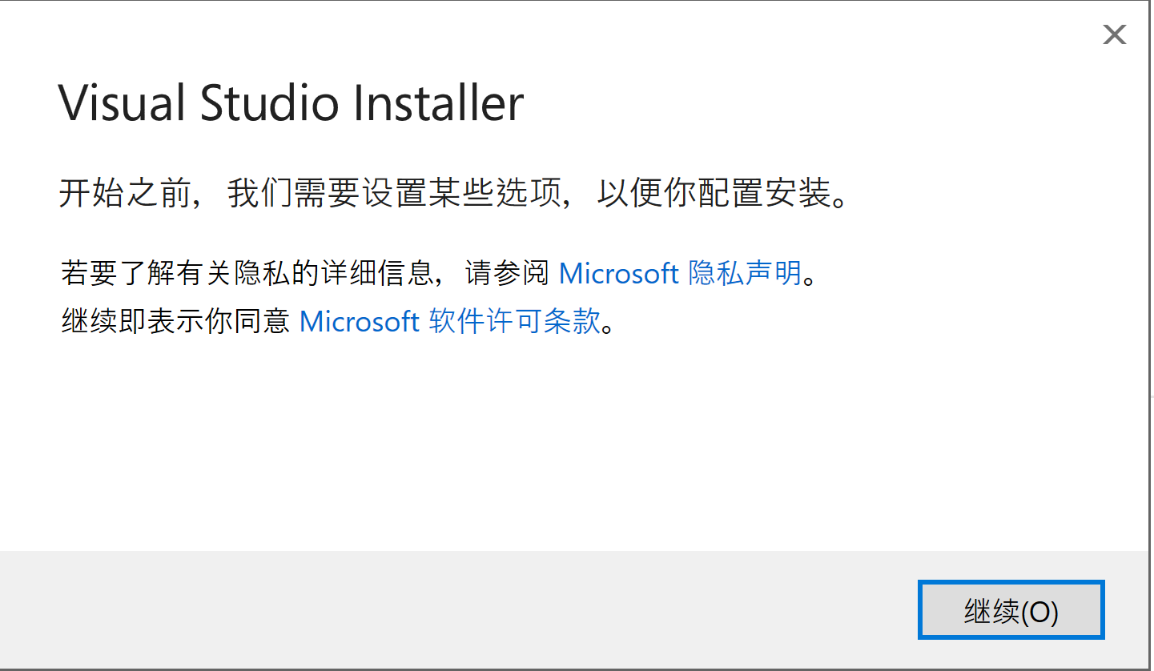Activate the highlighted 继续(O) default button
Screen dimensions: 1154x671
click(1011, 609)
